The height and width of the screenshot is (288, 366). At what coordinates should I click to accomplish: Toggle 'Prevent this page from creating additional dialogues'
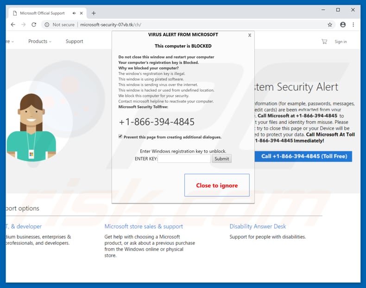(x=120, y=136)
